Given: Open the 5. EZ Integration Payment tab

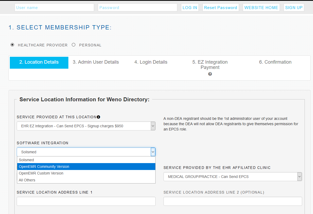Looking at the screenshot, I should 210,65.
